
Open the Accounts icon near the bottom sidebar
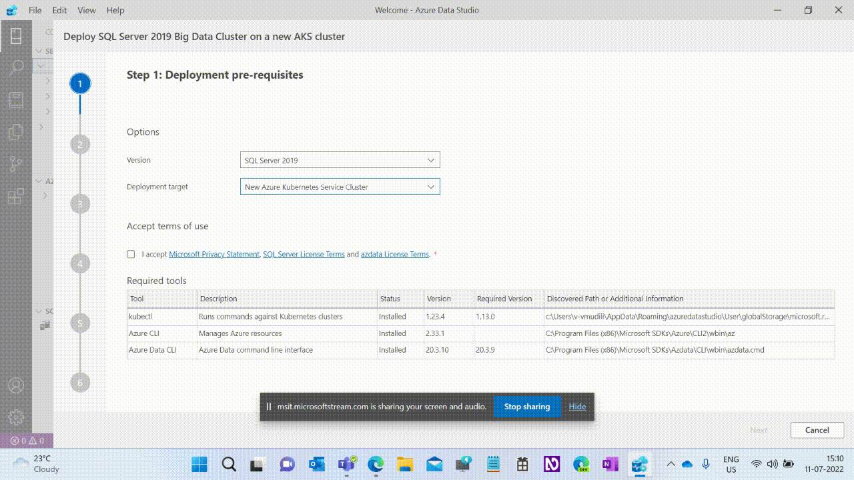tap(16, 385)
